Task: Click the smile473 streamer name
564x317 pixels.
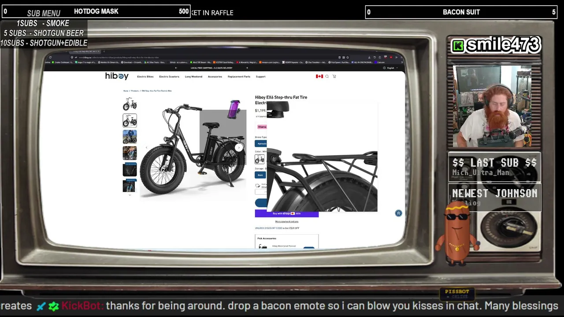Action: pos(503,44)
